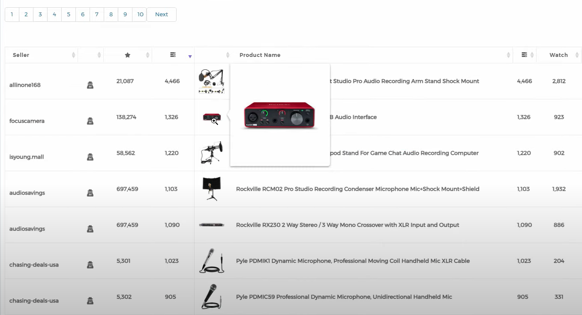This screenshot has width=582, height=315.
Task: Open the Rockville RX230 crossover thumbnail
Action: tap(211, 225)
